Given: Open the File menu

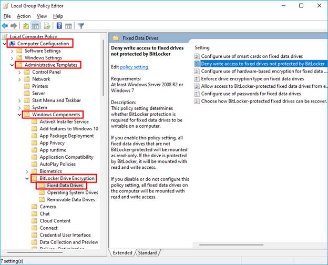Looking at the screenshot, I should point(7,16).
